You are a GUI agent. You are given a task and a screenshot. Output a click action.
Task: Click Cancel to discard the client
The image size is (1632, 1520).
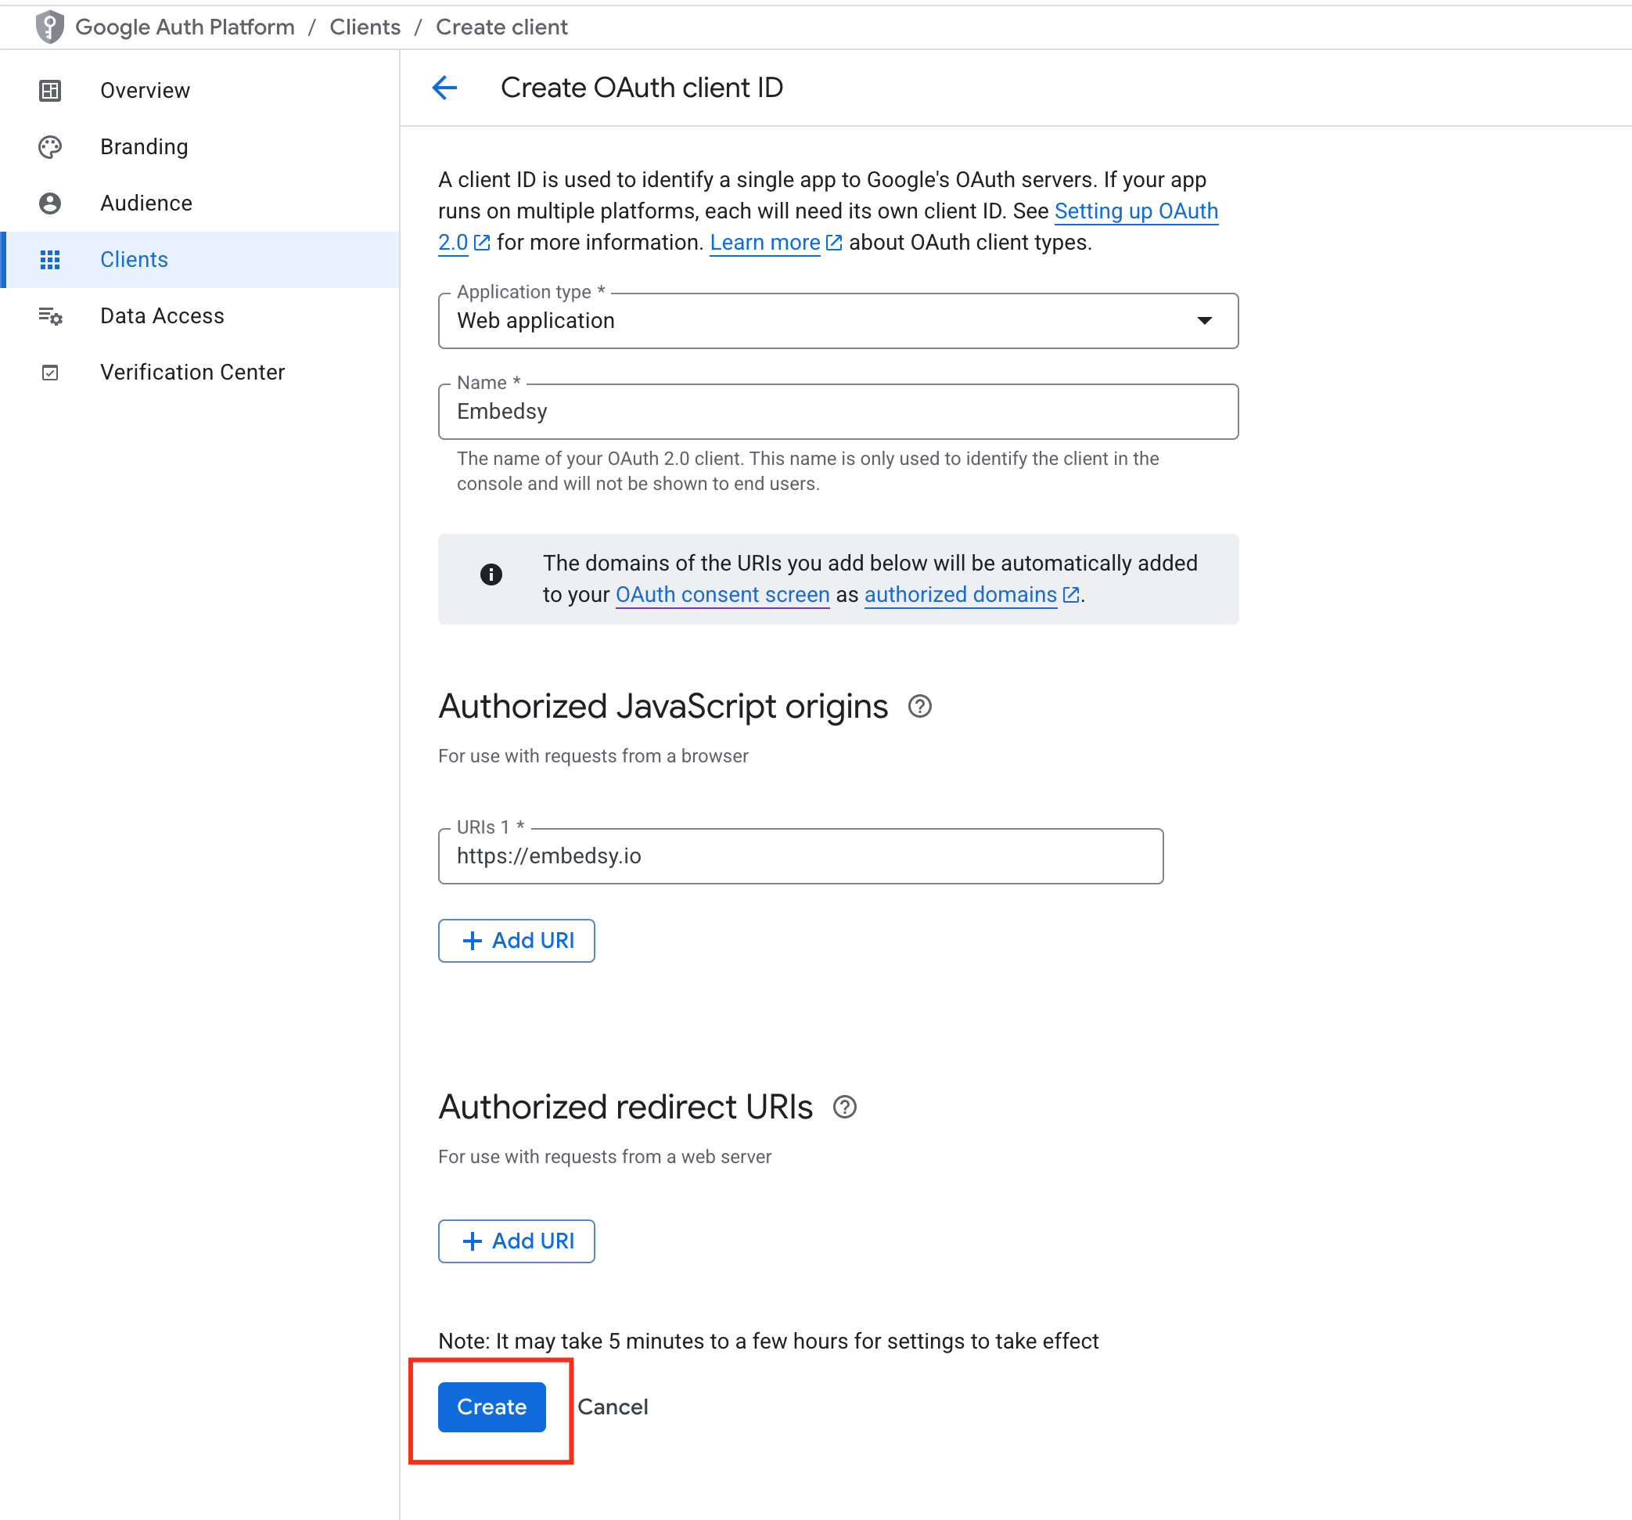click(613, 1406)
